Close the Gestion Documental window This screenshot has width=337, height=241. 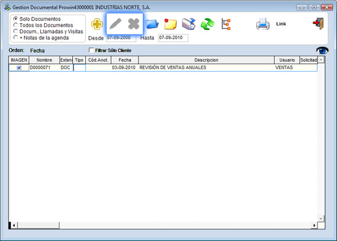327,7
